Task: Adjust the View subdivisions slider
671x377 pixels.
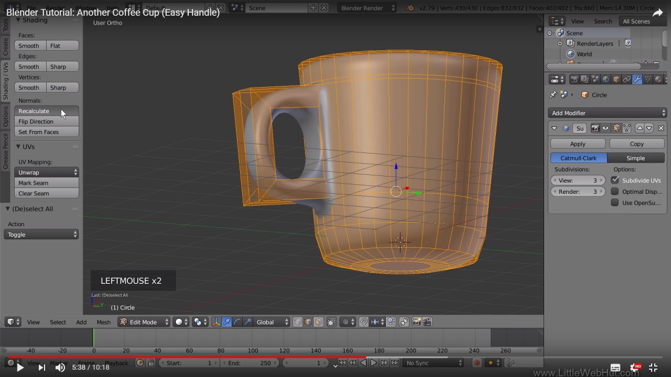Action: click(x=578, y=180)
